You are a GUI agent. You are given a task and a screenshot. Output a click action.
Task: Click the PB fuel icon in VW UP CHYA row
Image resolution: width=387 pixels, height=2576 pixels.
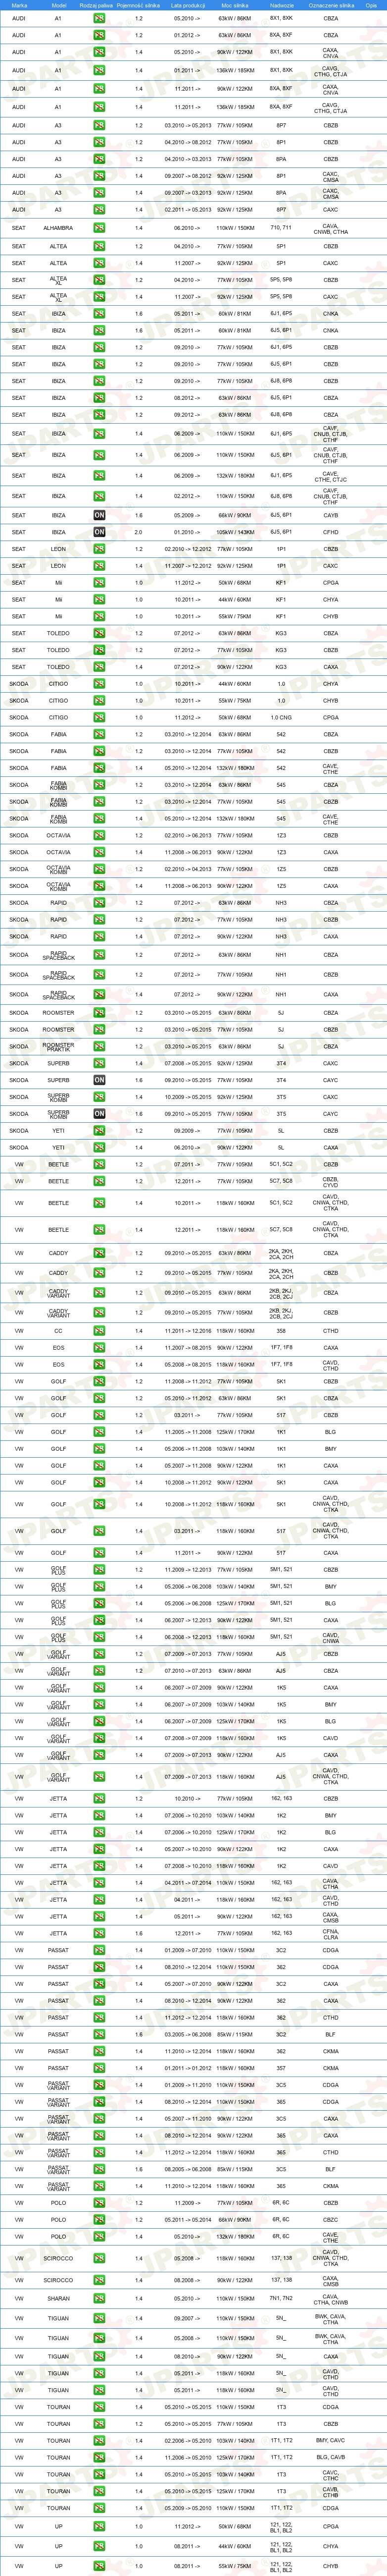coord(99,2546)
